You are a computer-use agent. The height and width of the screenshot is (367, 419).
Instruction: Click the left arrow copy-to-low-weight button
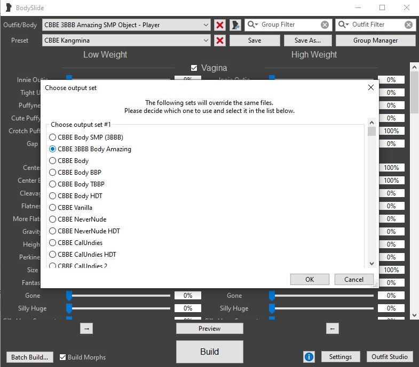click(x=332, y=329)
